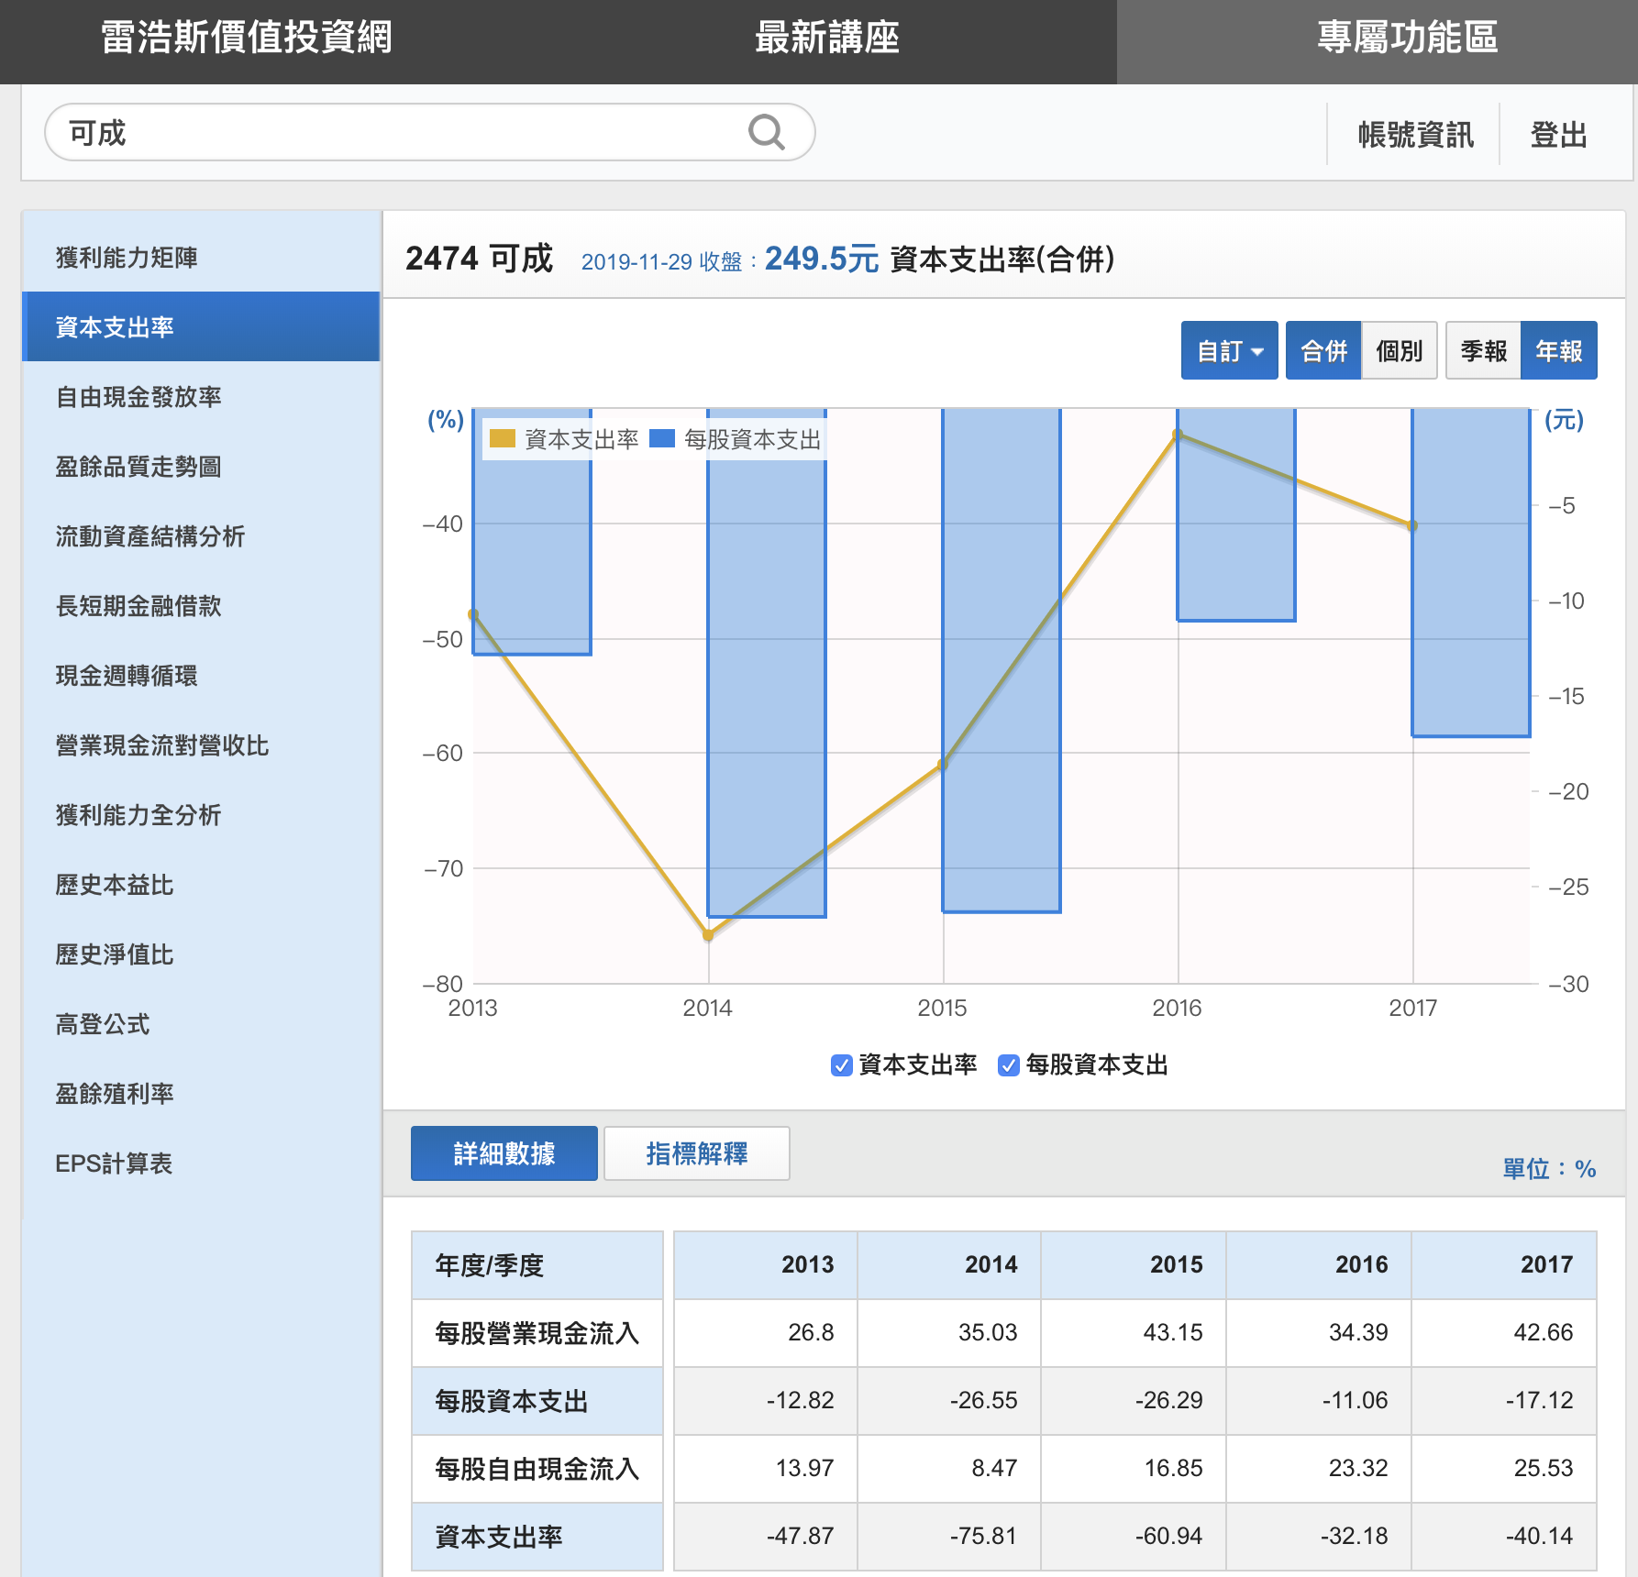Open 獲利能力矩陣 in the sidebar

click(x=127, y=258)
